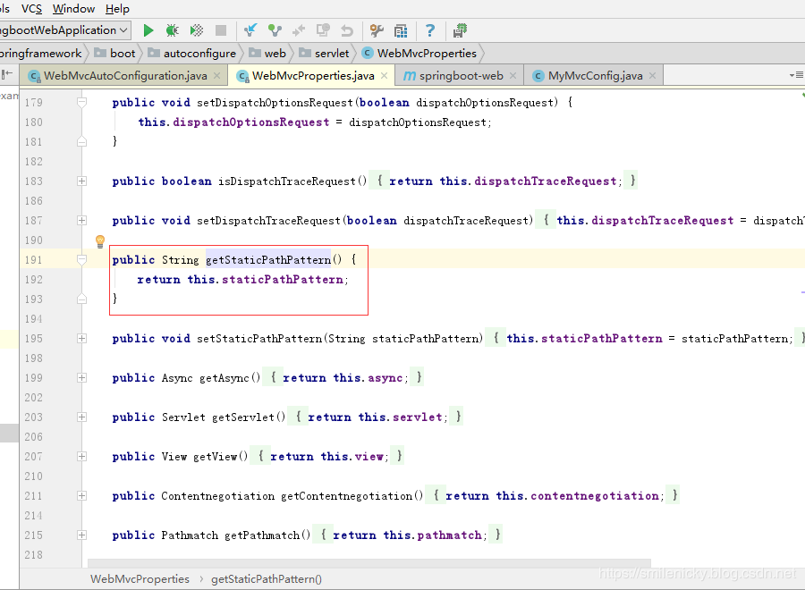The image size is (805, 590).
Task: Switch to MyMvcConfig.java tab
Action: (595, 76)
